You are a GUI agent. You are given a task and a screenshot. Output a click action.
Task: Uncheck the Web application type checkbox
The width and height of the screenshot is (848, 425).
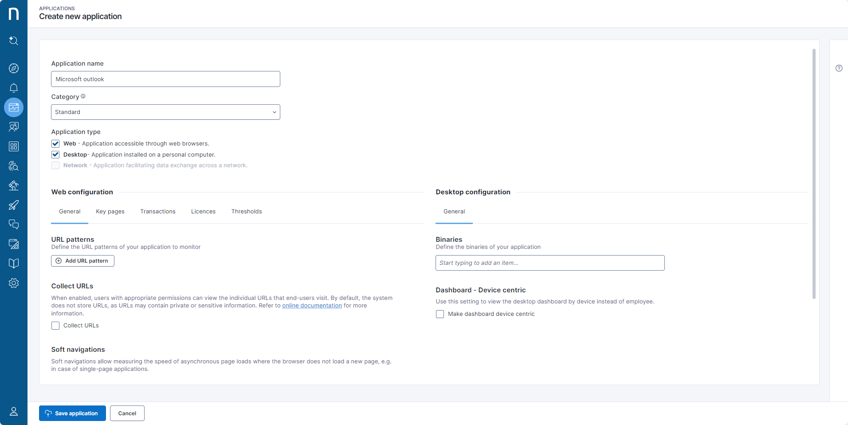point(55,144)
